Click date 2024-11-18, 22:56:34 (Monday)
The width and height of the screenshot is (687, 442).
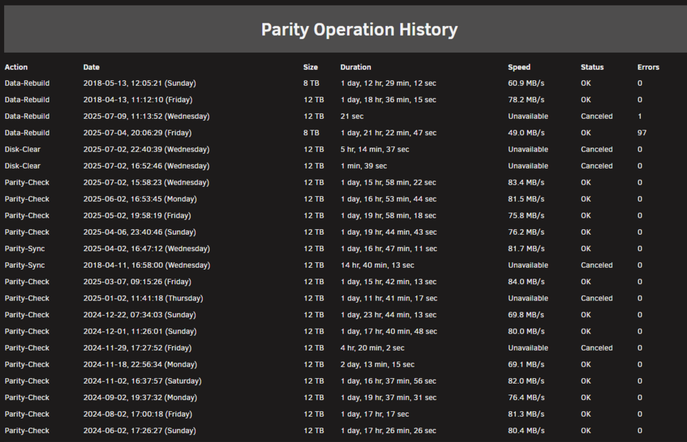140,364
